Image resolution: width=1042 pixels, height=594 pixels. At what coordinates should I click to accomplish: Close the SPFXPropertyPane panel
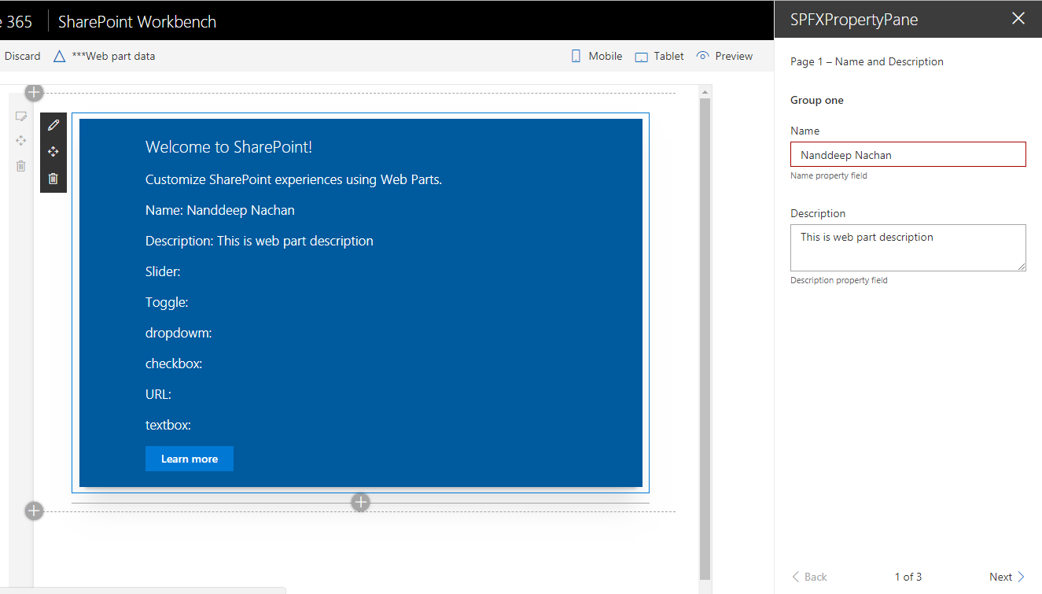[1018, 19]
